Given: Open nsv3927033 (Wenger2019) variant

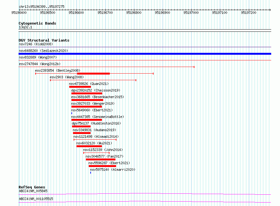Looking at the screenshot, I should [x=93, y=103].
